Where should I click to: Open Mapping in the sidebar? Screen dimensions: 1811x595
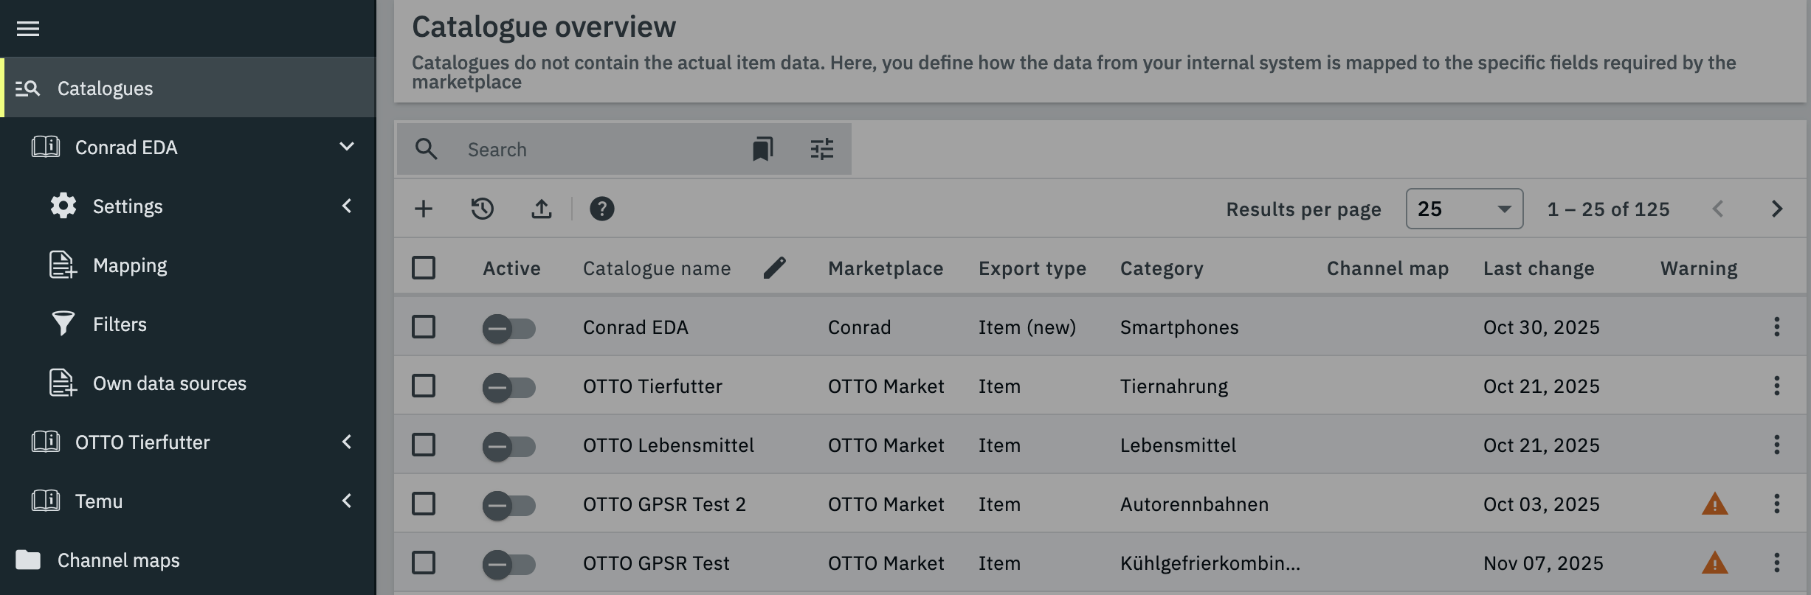pos(188,265)
